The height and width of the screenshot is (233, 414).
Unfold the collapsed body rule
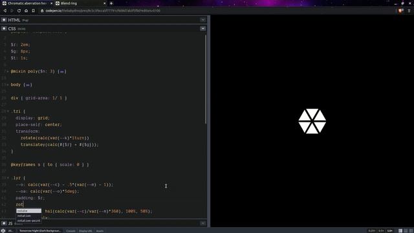click(x=8, y=85)
